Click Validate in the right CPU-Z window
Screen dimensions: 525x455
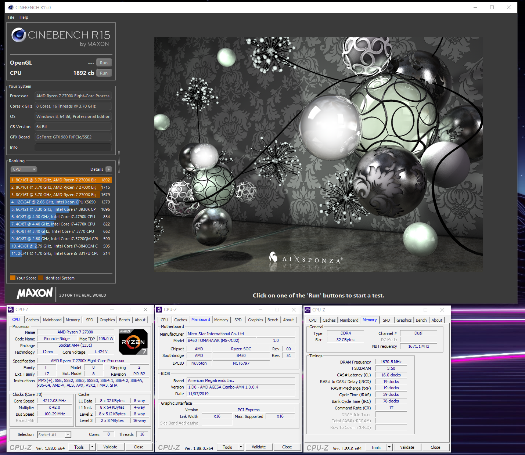(x=407, y=447)
